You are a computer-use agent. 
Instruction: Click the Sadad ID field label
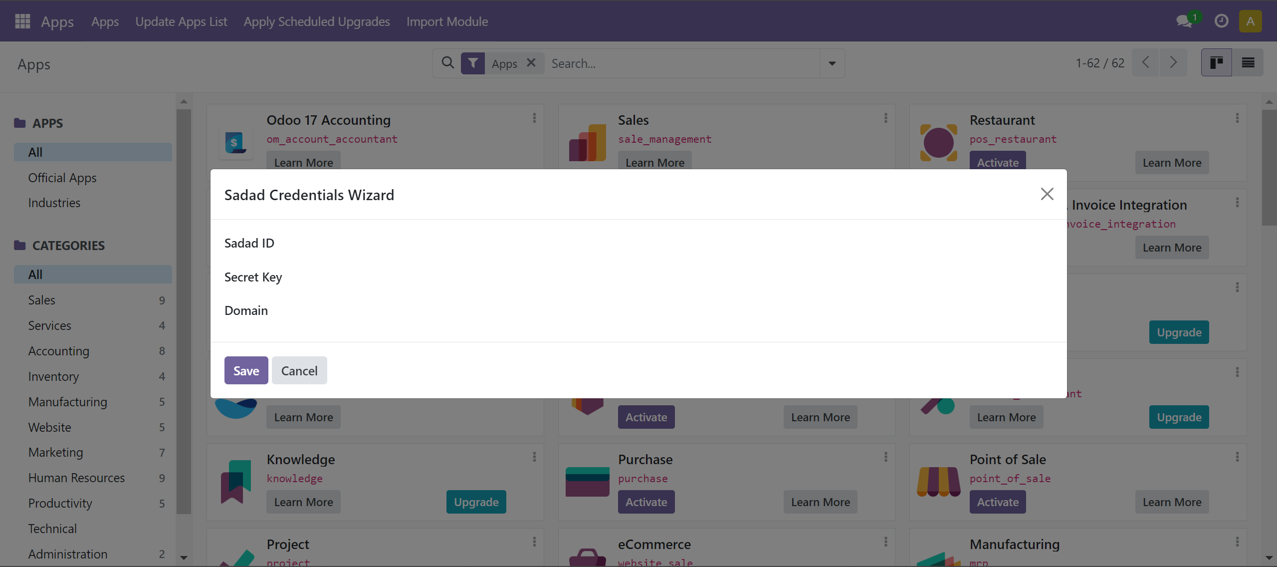[249, 243]
